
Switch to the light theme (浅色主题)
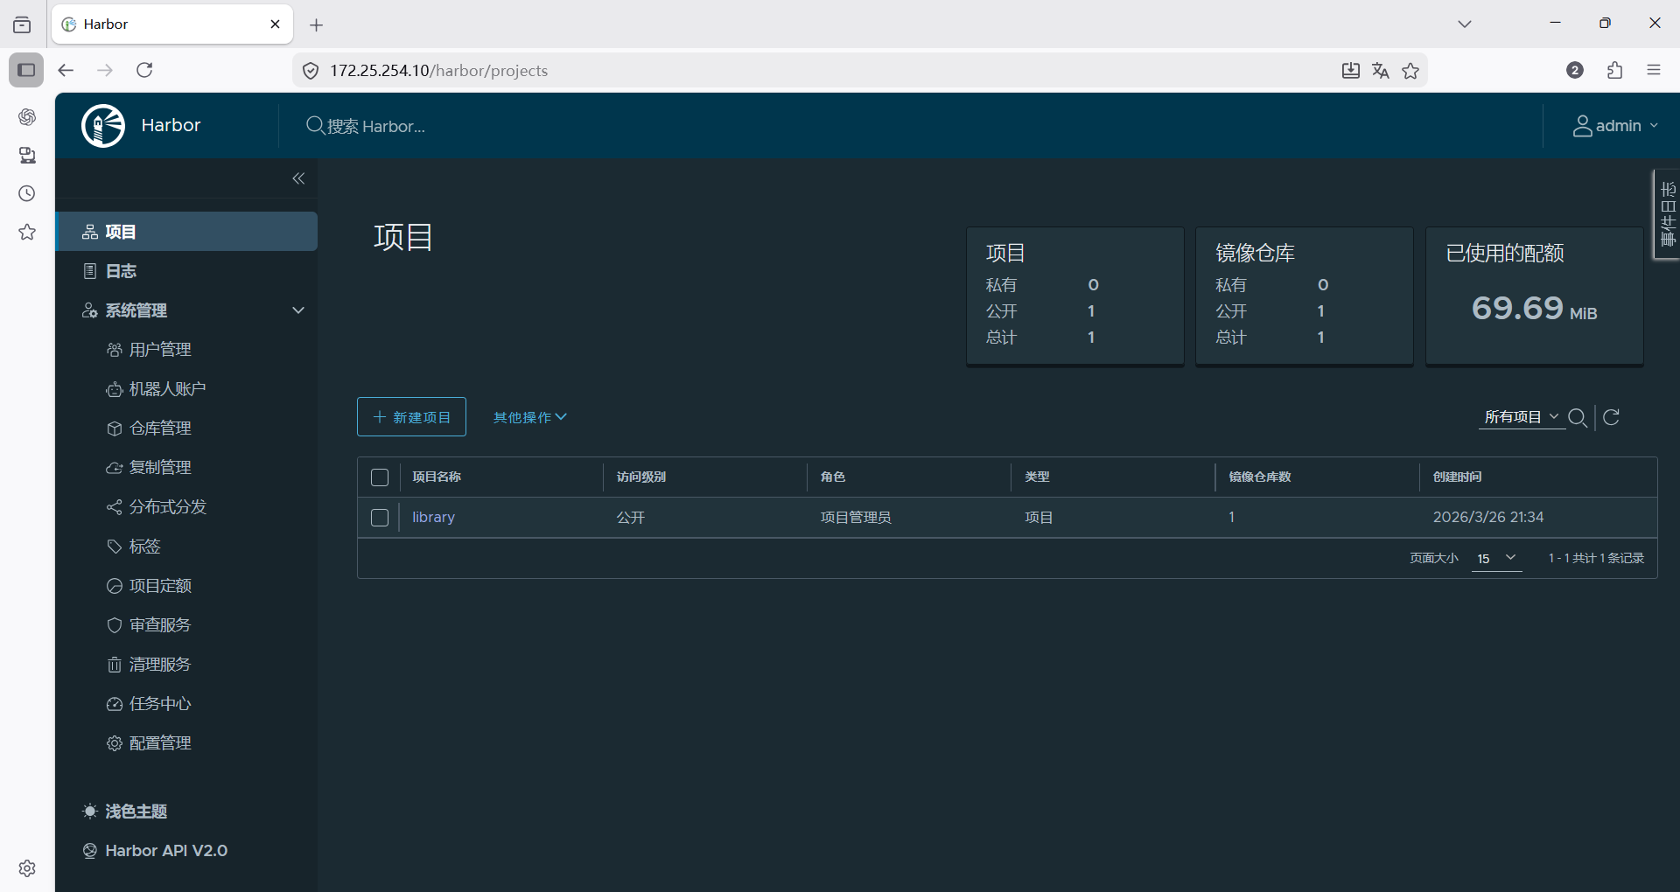pyautogui.click(x=125, y=812)
